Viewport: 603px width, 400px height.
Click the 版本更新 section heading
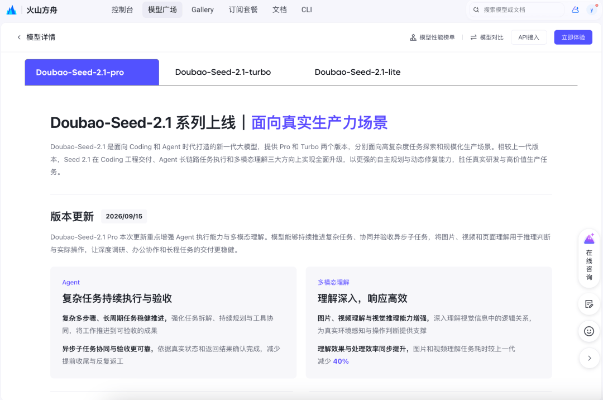pos(72,217)
